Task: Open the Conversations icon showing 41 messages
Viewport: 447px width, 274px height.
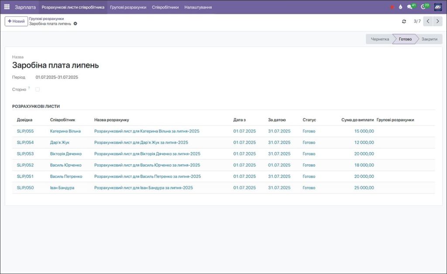Action: 408,7
